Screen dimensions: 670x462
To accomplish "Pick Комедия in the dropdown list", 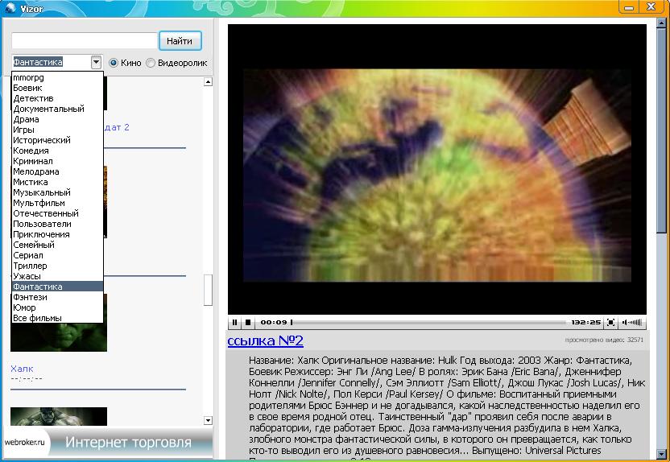I will 57,151.
